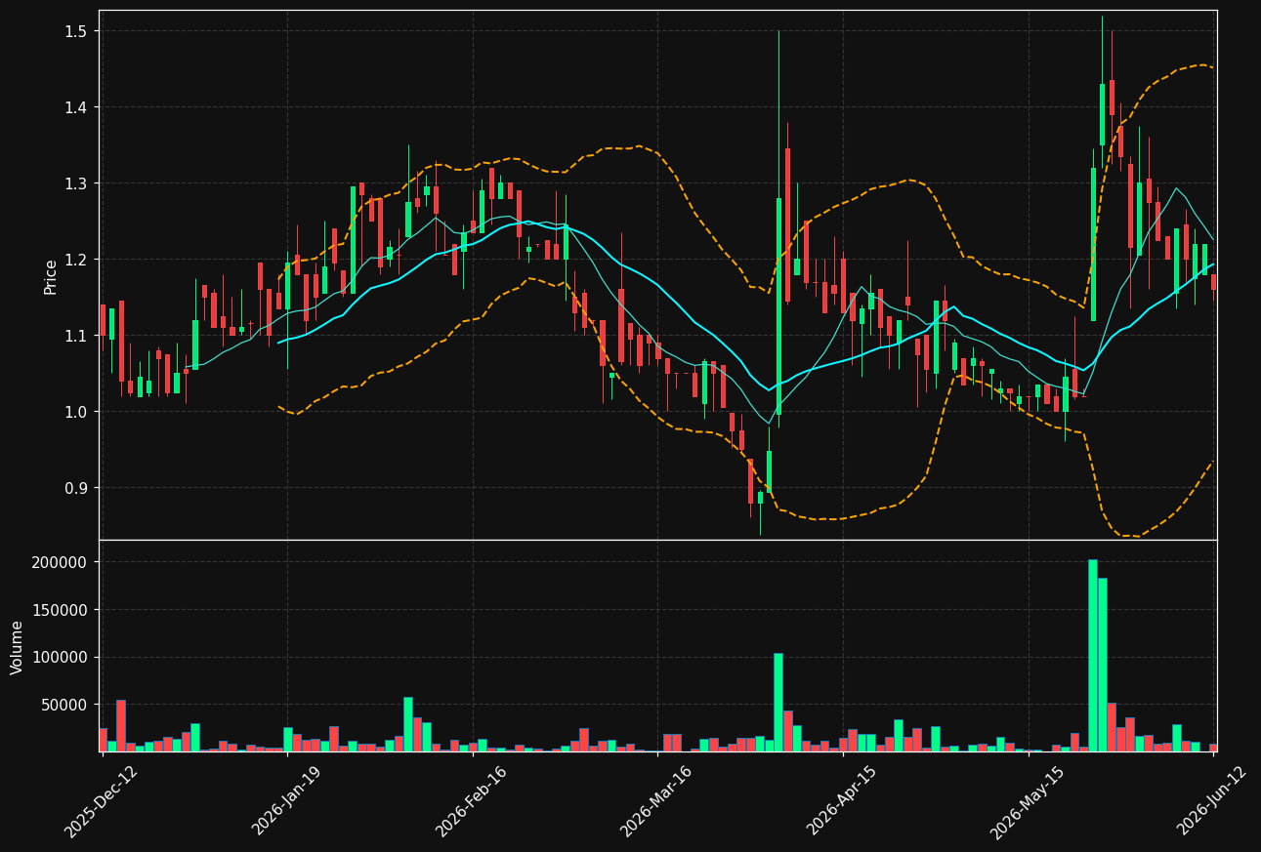Click the 2026-Jun-12 date label
The width and height of the screenshot is (1261, 852).
click(x=1212, y=801)
